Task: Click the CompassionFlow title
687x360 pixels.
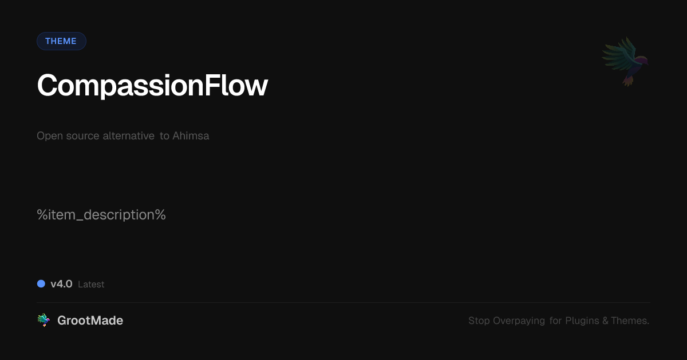Action: click(152, 86)
